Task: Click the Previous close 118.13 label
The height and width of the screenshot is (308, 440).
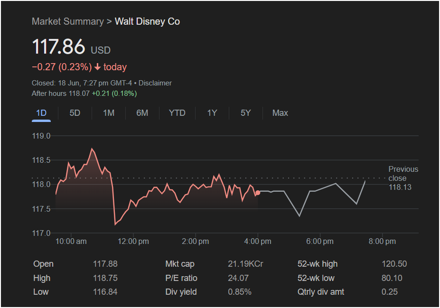Action: coord(403,178)
